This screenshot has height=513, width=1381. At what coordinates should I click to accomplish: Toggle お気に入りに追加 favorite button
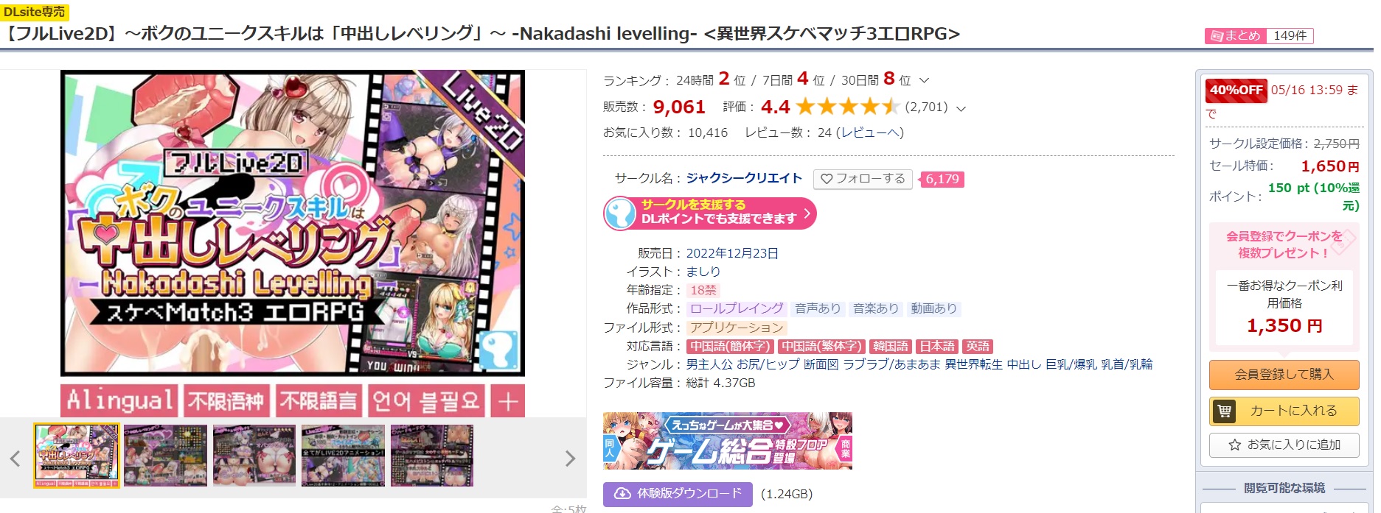tap(1284, 445)
